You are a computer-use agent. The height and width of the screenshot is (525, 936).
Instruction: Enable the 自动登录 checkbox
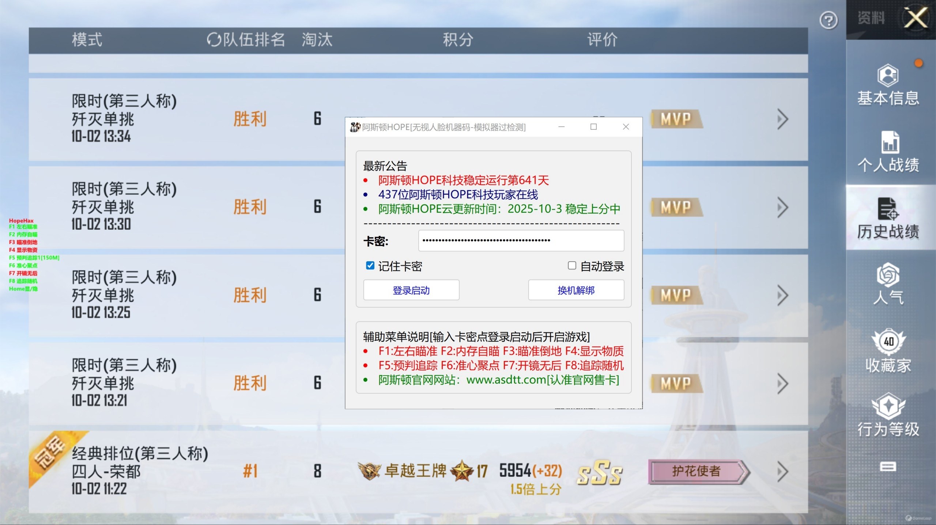[x=572, y=266]
